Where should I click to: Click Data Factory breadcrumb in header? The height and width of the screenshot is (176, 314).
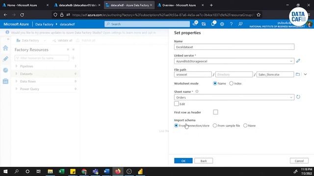[x=44, y=24]
